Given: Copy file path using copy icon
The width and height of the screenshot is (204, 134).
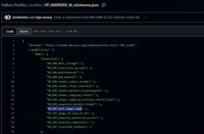Looking at the screenshot, I should 104,5.
